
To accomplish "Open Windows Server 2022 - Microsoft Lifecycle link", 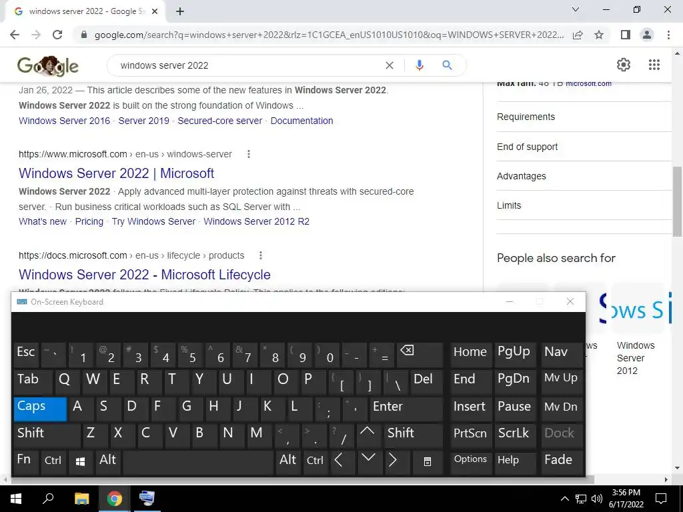I will (145, 275).
